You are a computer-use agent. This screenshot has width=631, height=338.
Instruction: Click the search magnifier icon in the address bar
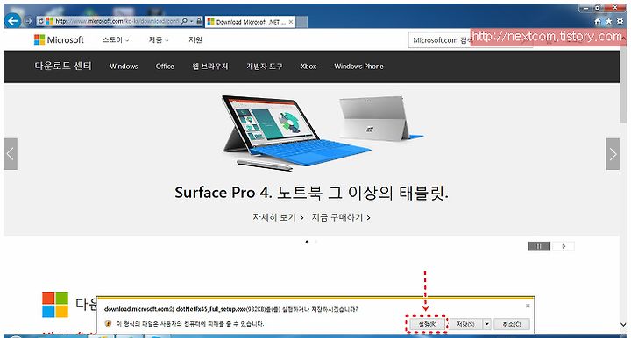tap(184, 21)
